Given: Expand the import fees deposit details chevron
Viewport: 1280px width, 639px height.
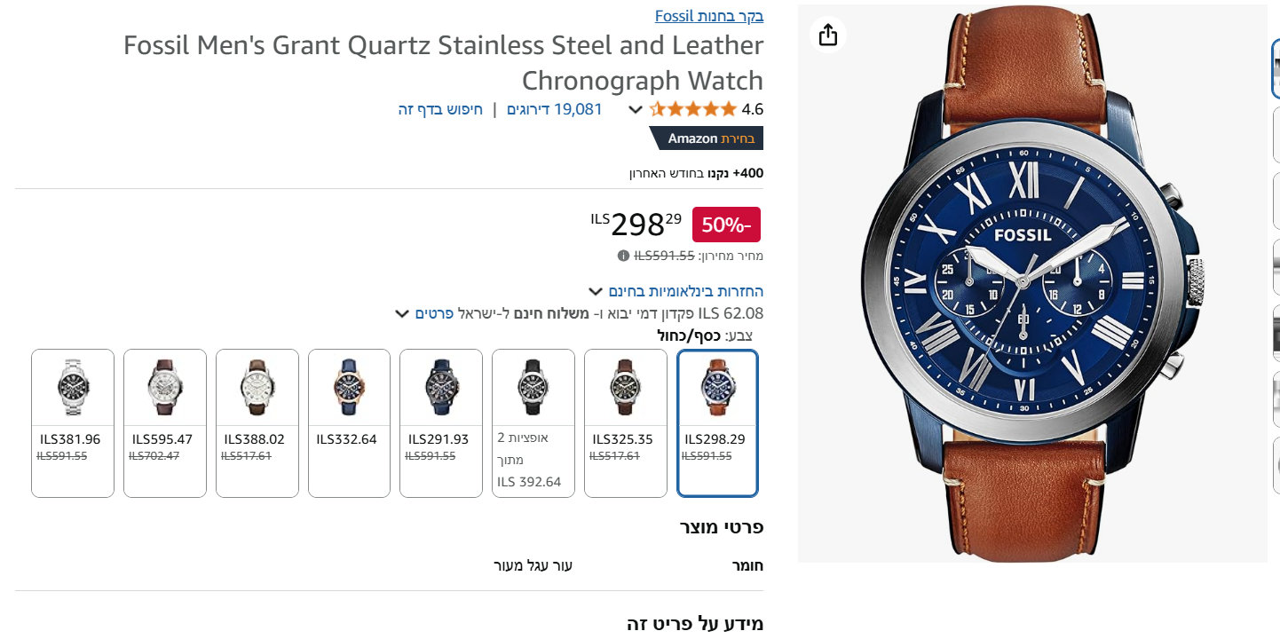Looking at the screenshot, I should coord(402,313).
